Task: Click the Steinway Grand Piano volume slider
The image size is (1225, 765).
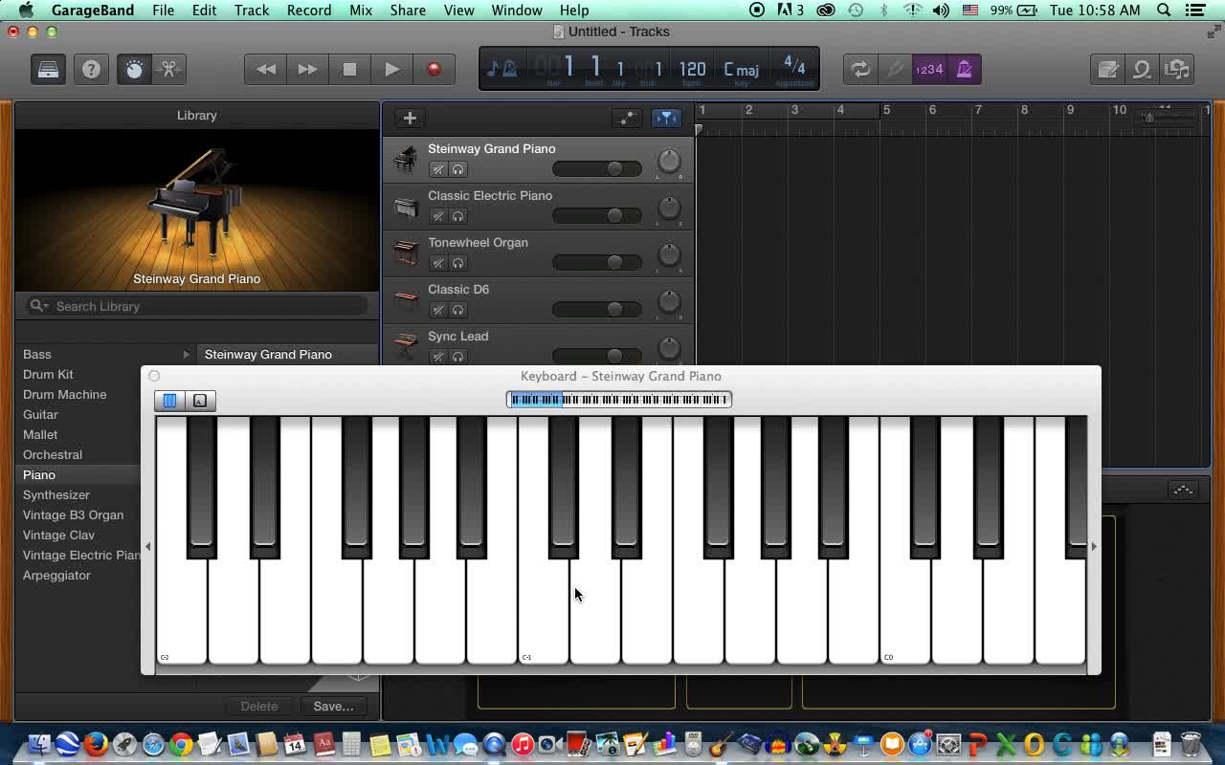Action: click(x=597, y=169)
